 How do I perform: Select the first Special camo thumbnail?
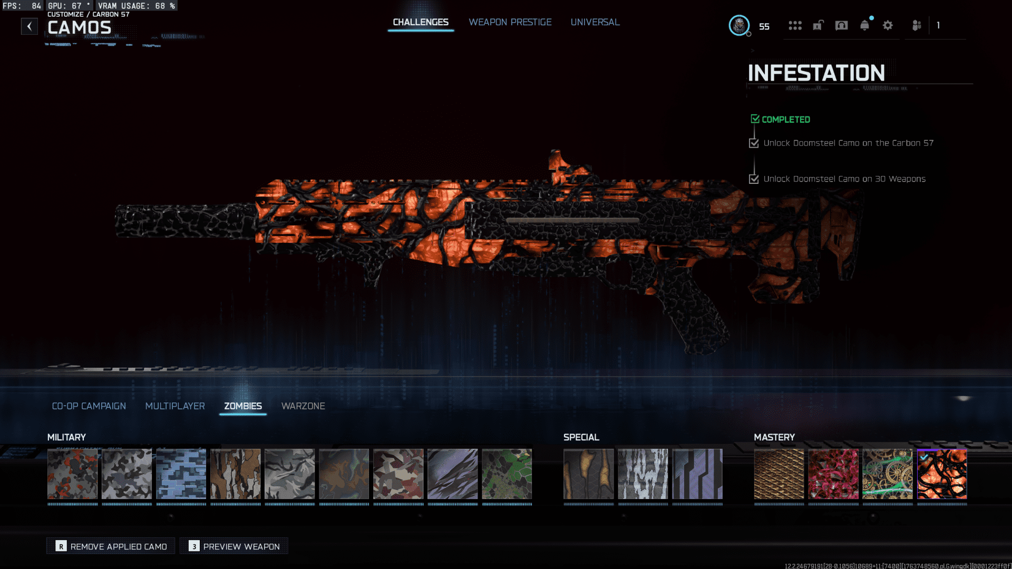point(588,474)
